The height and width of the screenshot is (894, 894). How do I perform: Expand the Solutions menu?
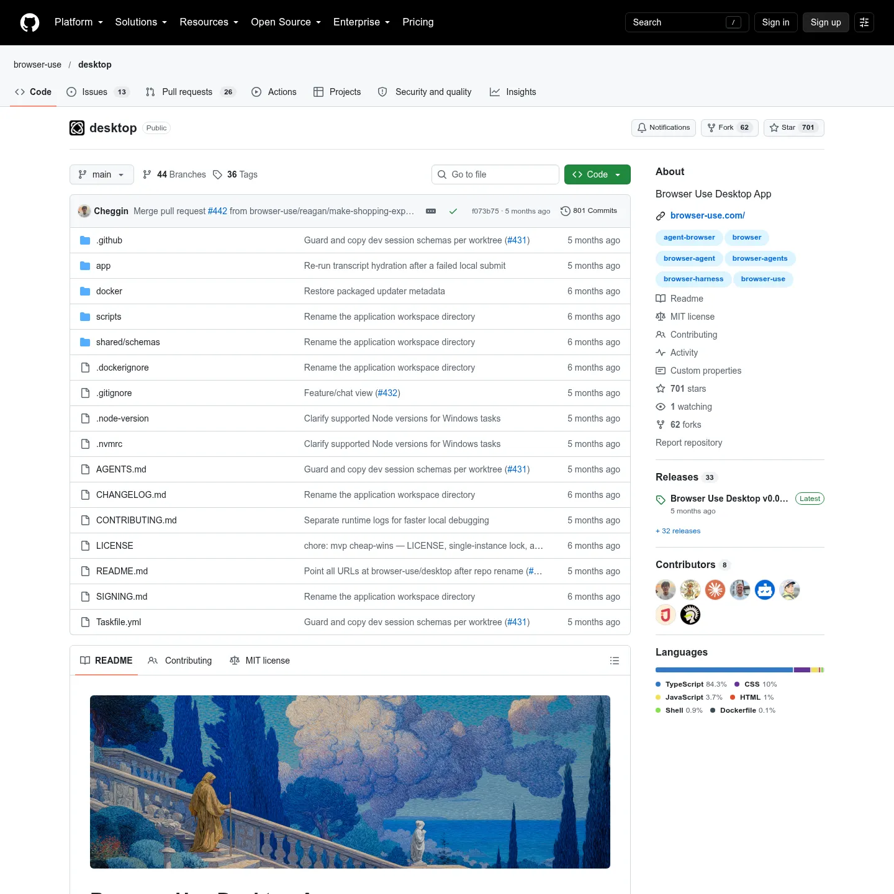[141, 22]
